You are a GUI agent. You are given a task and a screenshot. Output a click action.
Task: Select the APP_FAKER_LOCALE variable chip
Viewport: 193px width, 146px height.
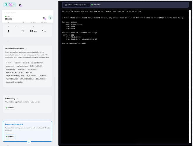27,79
